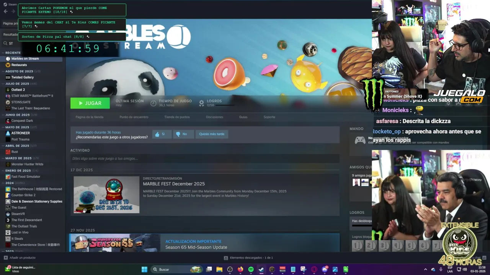Click Añadir un producto plus button
The image size is (490, 275).
(x=5, y=257)
